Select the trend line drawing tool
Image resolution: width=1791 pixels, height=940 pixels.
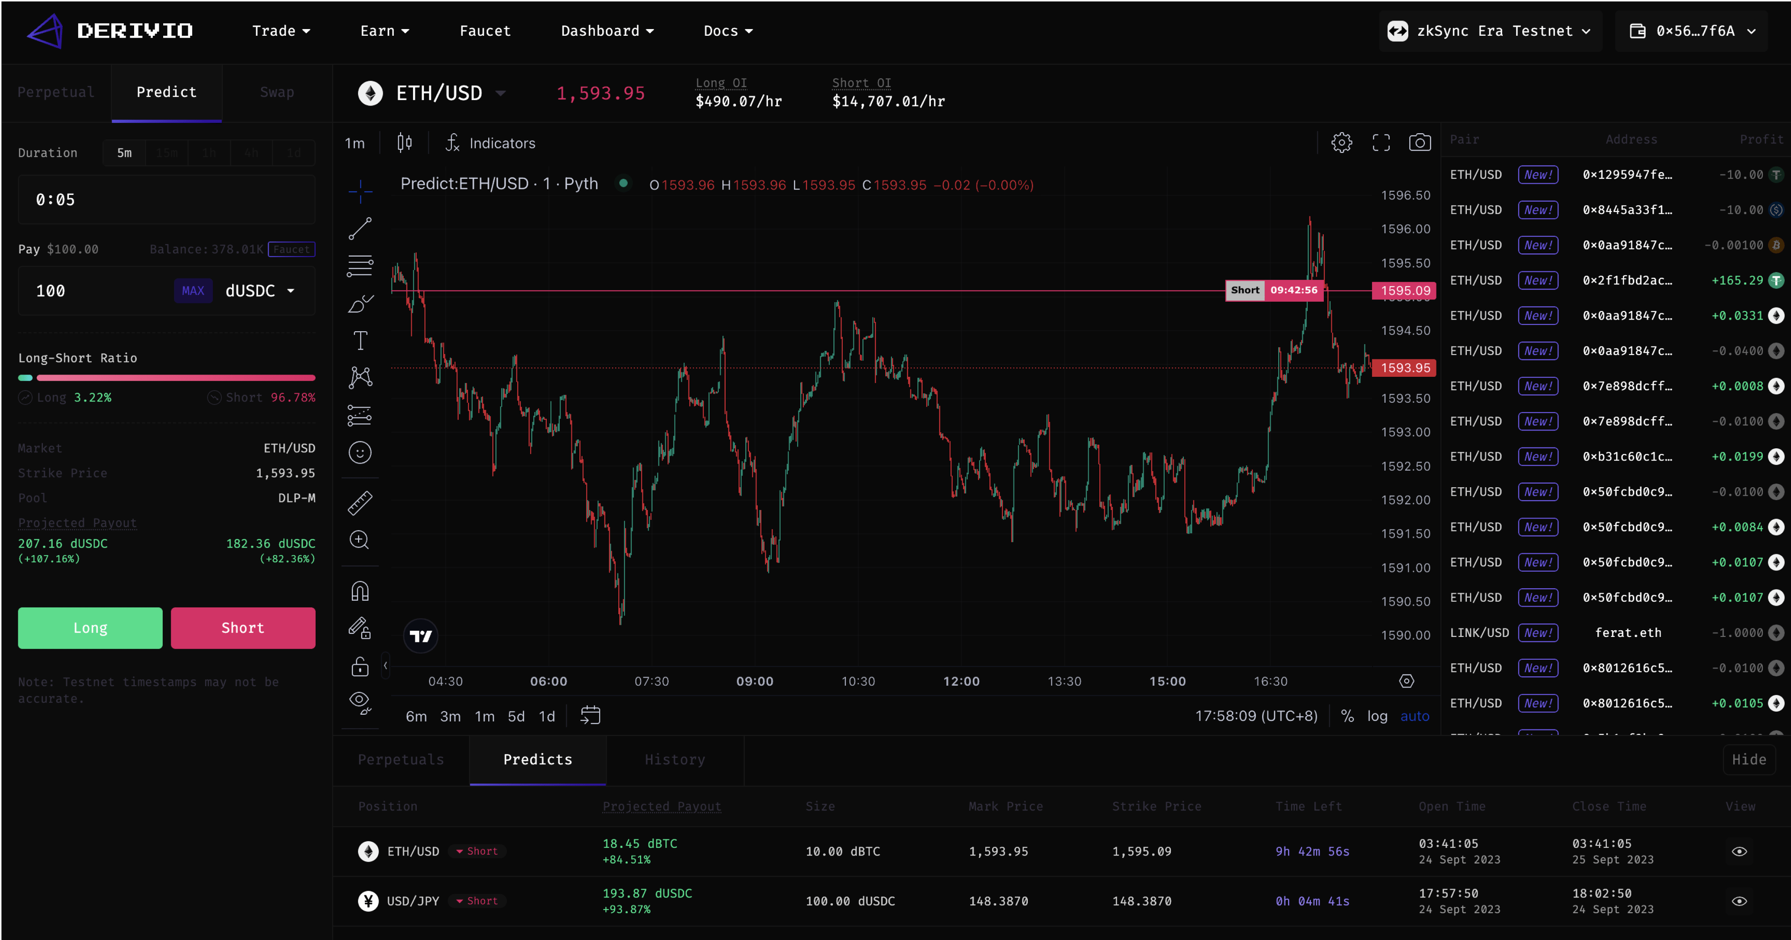360,228
